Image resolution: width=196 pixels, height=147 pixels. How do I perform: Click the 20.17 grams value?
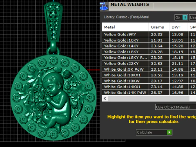157,81
